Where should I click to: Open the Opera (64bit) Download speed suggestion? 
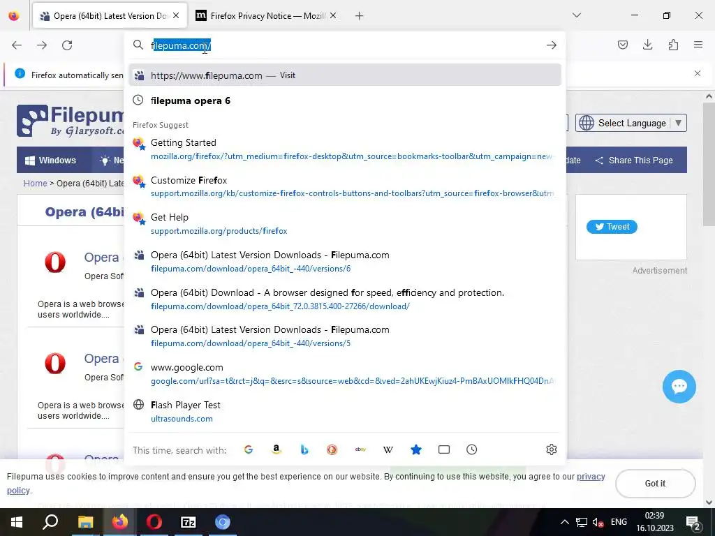(345, 299)
